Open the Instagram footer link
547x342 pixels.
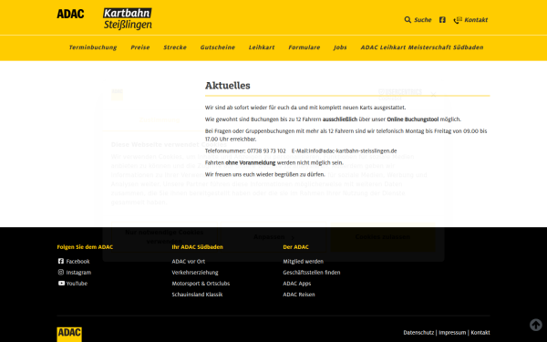click(78, 273)
